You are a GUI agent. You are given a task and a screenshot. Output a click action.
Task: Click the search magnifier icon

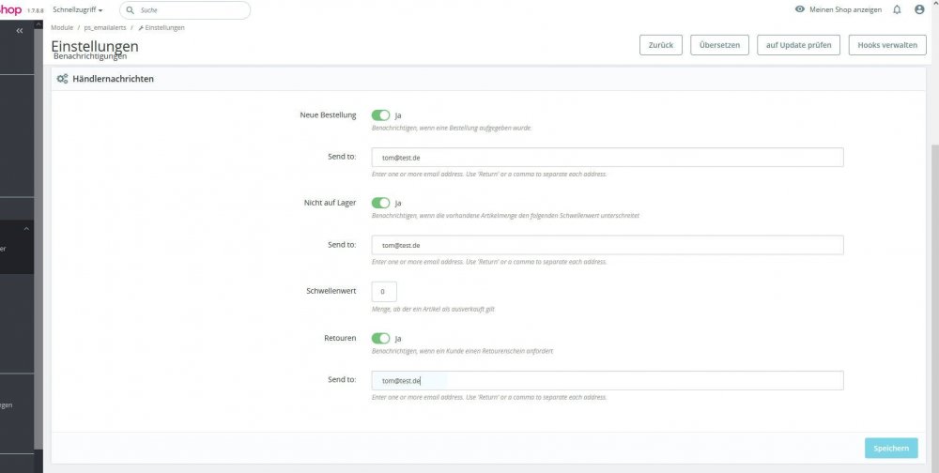pyautogui.click(x=130, y=9)
